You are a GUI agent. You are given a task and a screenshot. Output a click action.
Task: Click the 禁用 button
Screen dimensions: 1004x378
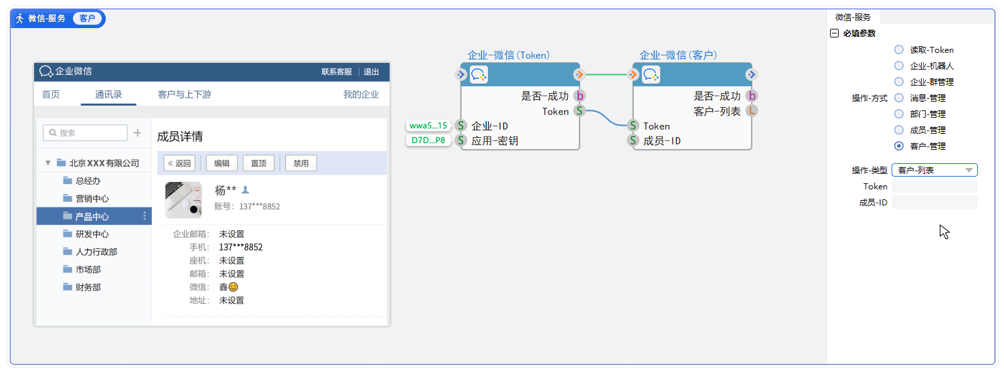(x=301, y=163)
